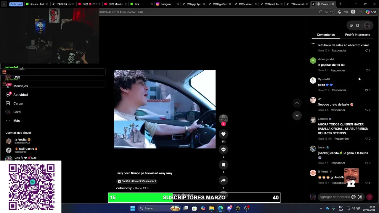Open a new browser tab with plus
This screenshot has width=379, height=213.
click(340, 4)
